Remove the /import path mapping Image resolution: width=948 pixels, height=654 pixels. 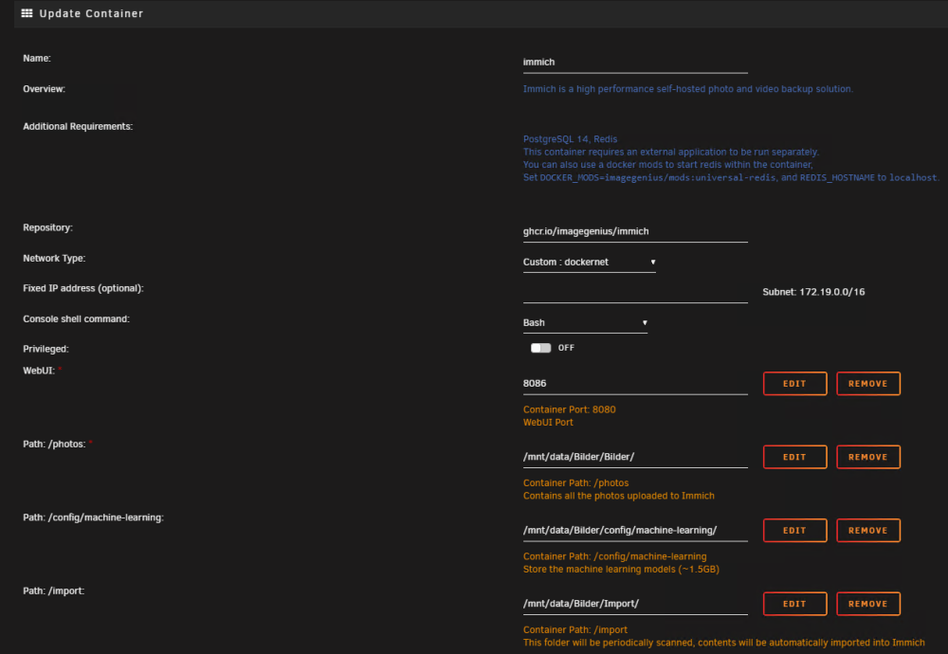(867, 604)
